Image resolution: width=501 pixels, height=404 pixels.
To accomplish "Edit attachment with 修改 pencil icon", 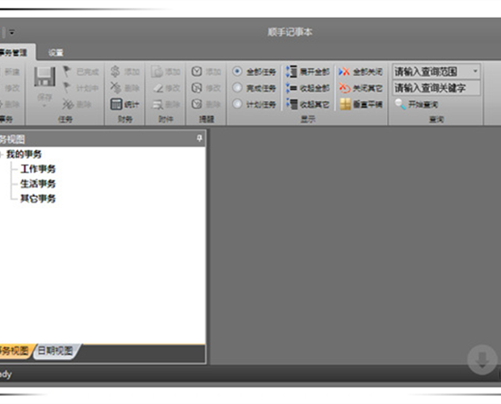I will [158, 88].
